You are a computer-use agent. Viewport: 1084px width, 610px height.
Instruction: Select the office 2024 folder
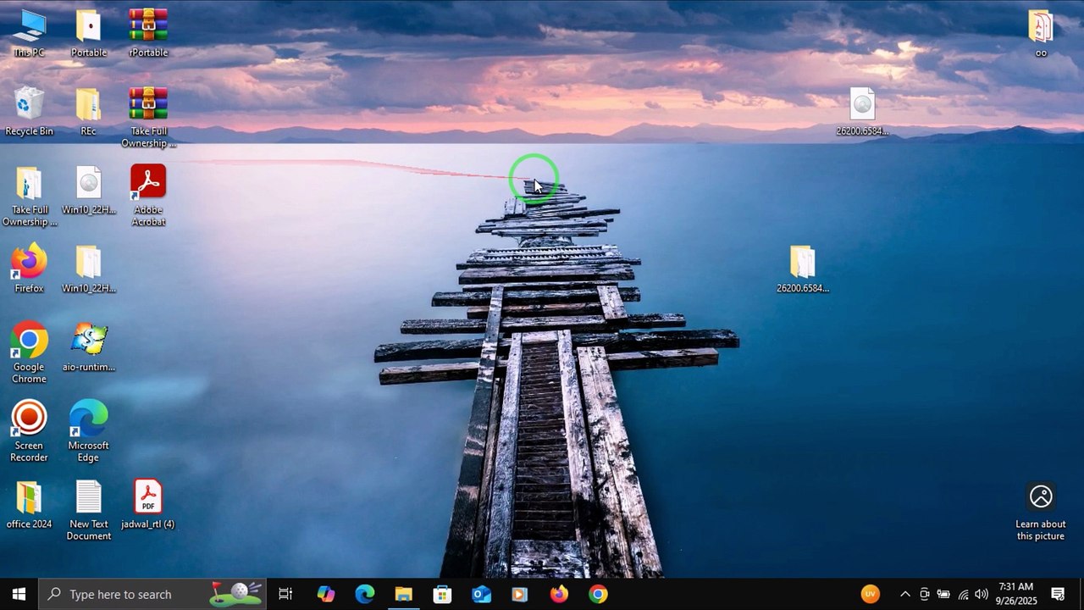point(29,505)
